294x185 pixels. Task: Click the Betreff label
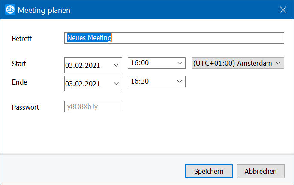[22, 39]
